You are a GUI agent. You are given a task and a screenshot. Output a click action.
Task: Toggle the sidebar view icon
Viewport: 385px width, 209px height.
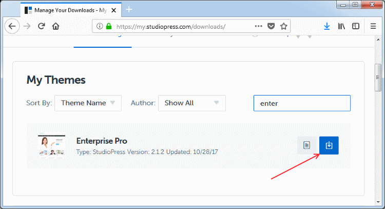click(356, 26)
